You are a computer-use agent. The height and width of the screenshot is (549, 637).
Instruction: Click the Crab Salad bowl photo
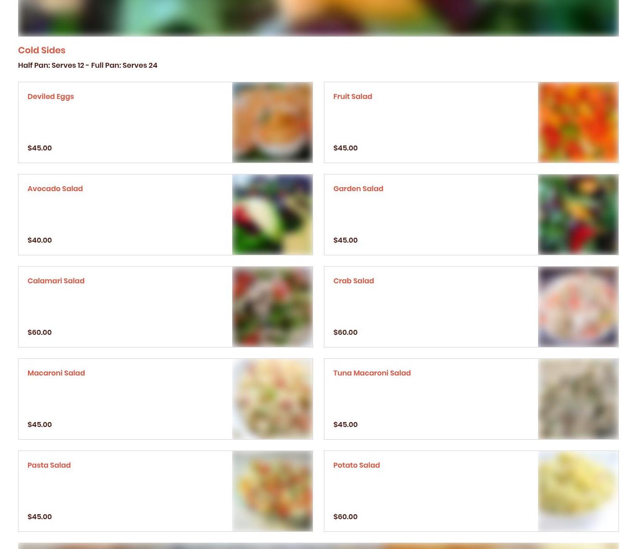coord(578,307)
